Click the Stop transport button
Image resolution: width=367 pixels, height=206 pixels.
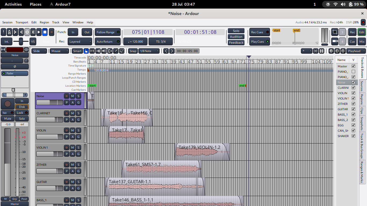tap(45, 32)
